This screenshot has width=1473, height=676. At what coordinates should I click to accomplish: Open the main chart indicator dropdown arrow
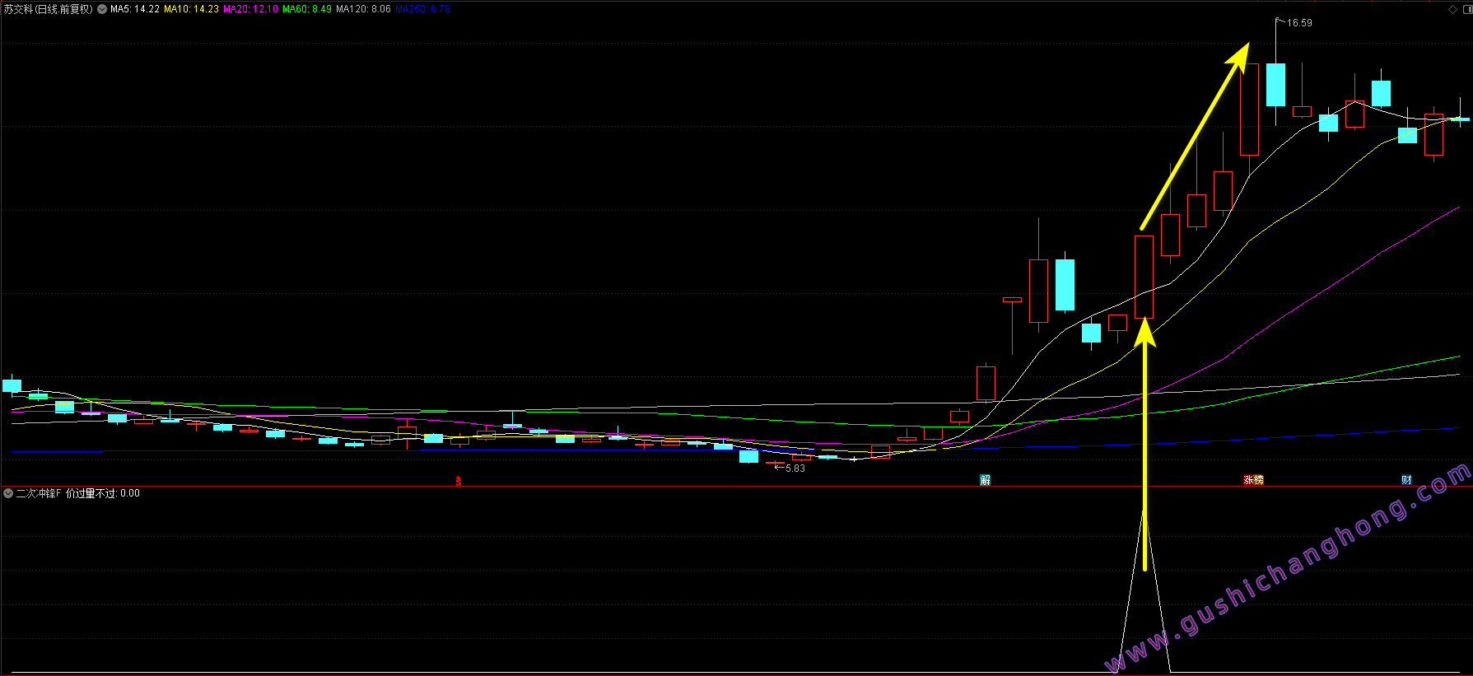click(x=102, y=9)
